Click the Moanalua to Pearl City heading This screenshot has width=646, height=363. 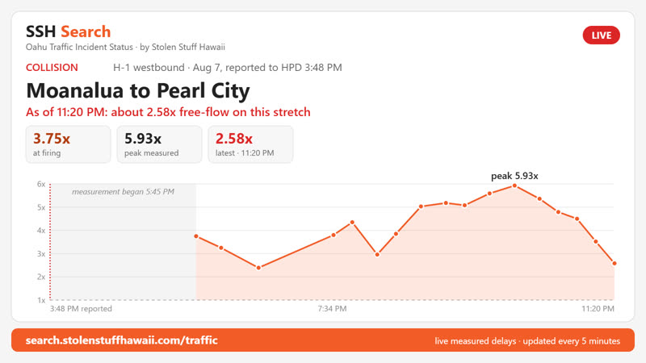click(x=138, y=90)
